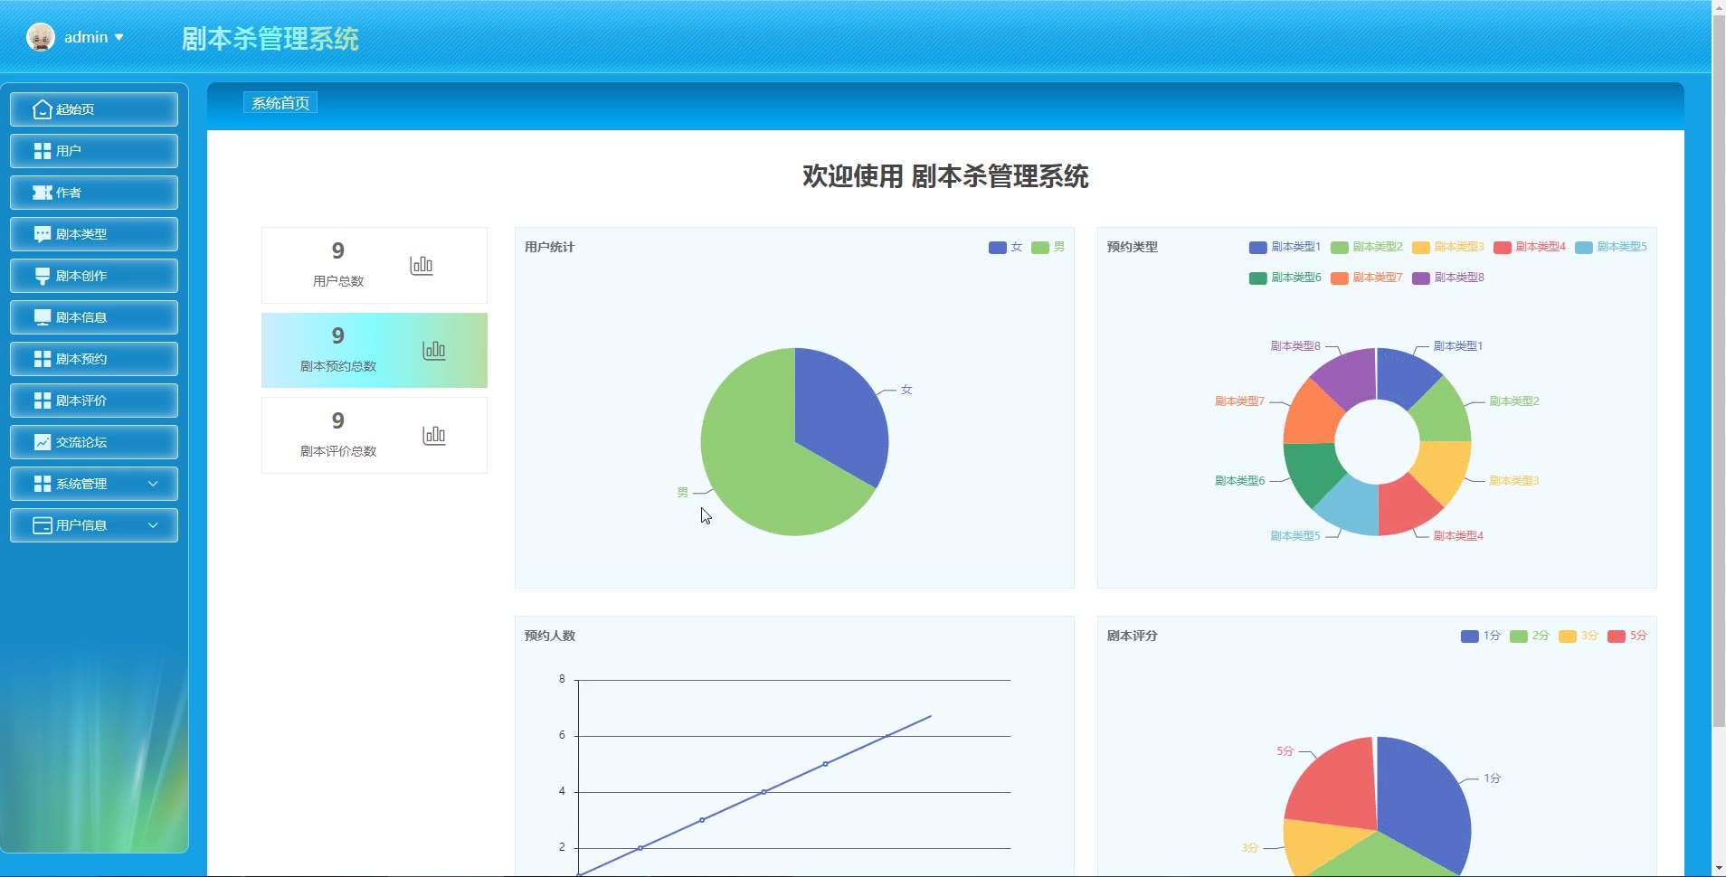Screen dimensions: 1726x877
Task: Open the 剧本评价 menu item
Action: pyautogui.click(x=94, y=401)
